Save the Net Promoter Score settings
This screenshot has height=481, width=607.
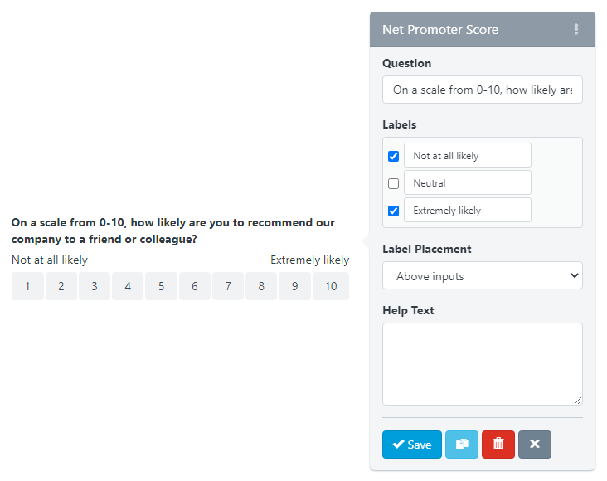pos(412,445)
